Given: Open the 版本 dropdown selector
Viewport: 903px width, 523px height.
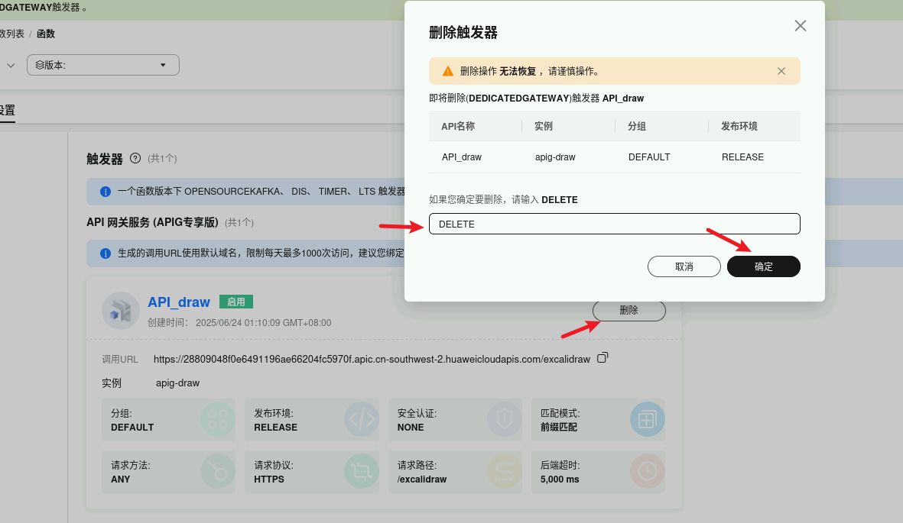Looking at the screenshot, I should [103, 65].
